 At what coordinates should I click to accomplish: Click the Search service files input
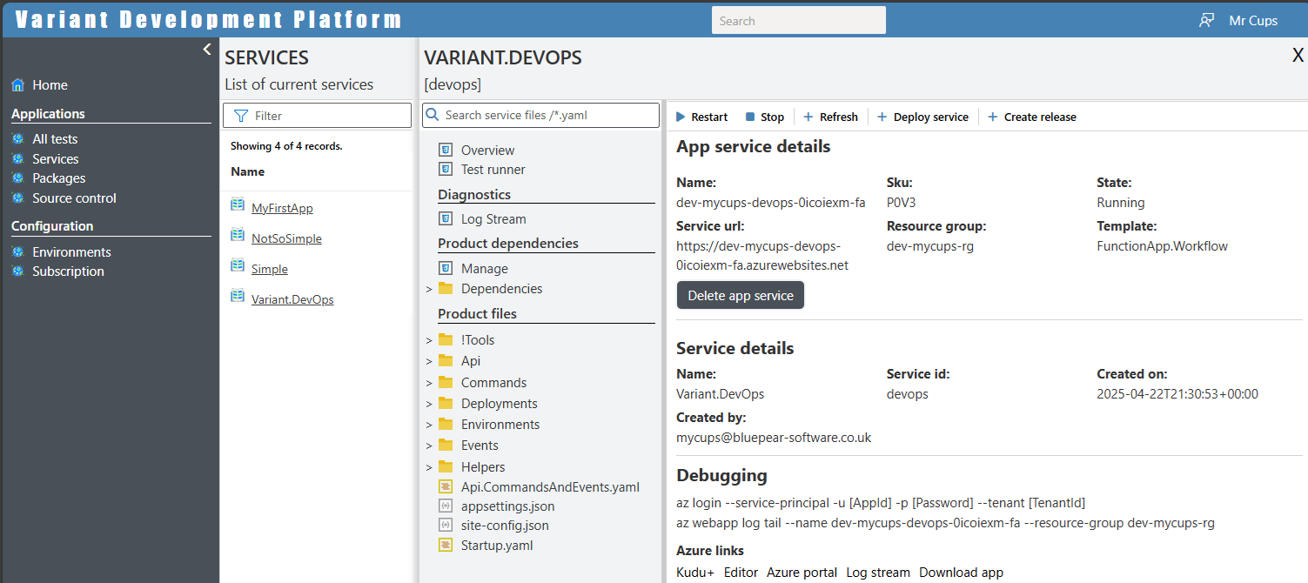[x=548, y=115]
